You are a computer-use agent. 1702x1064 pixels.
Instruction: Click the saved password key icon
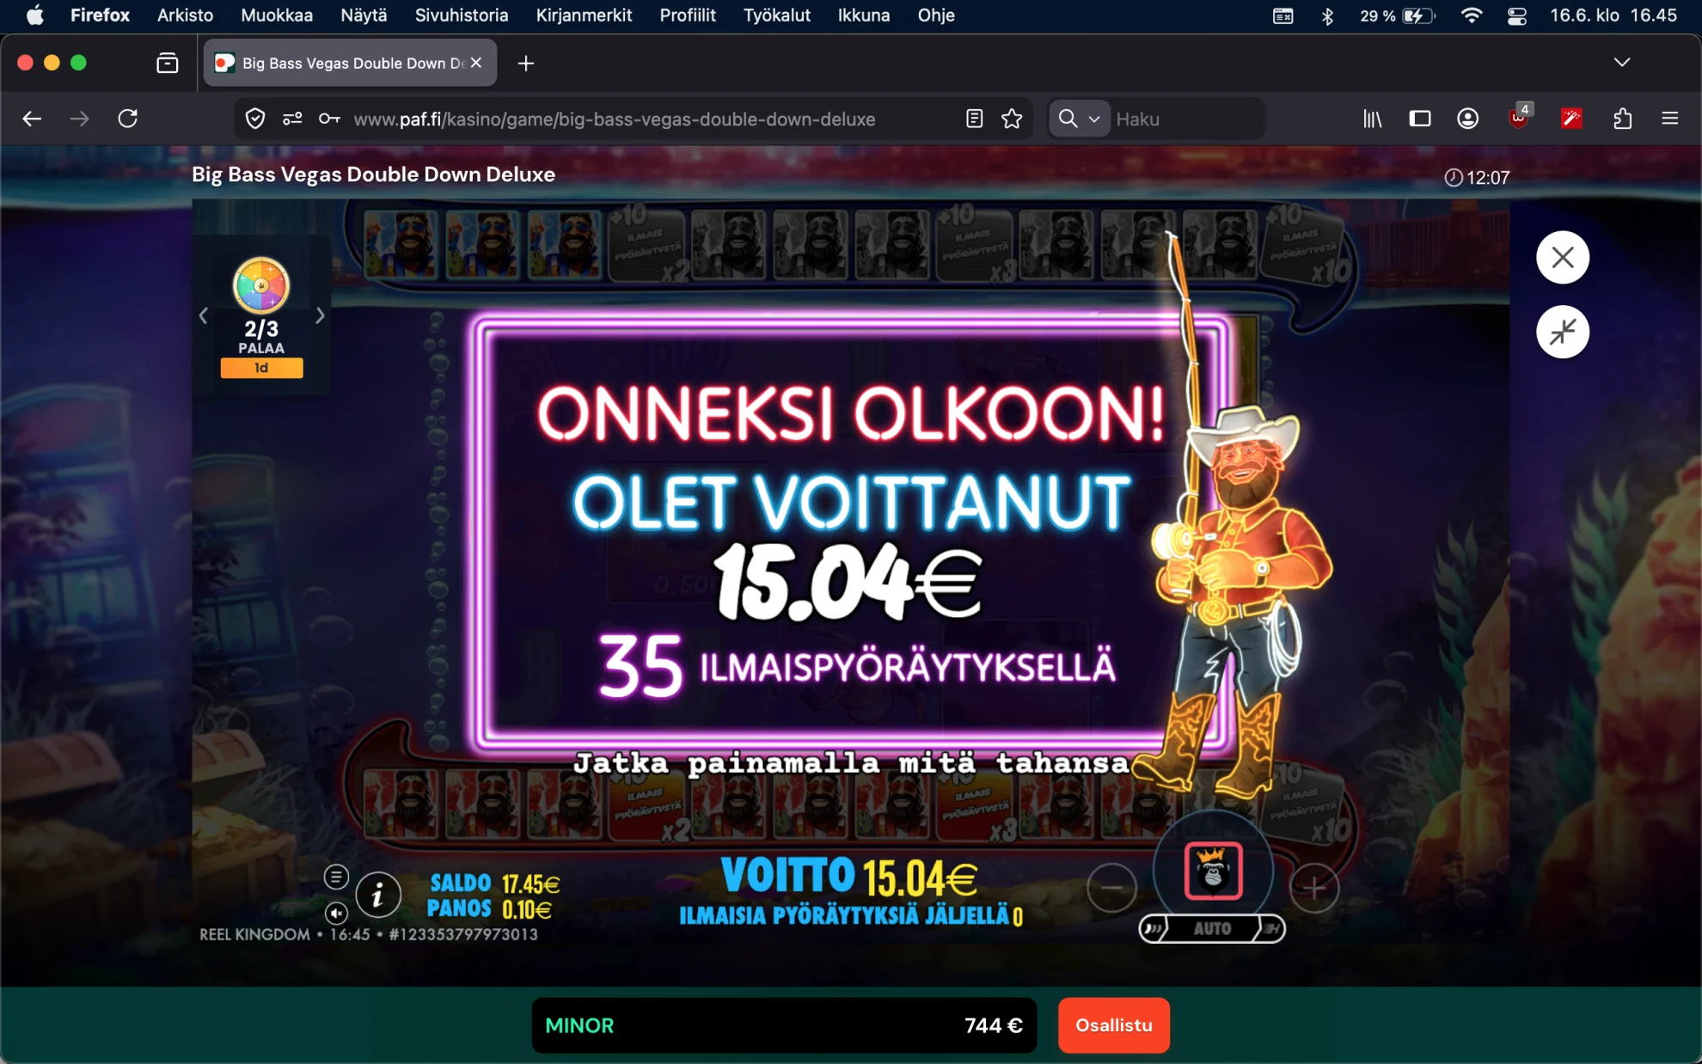click(329, 119)
